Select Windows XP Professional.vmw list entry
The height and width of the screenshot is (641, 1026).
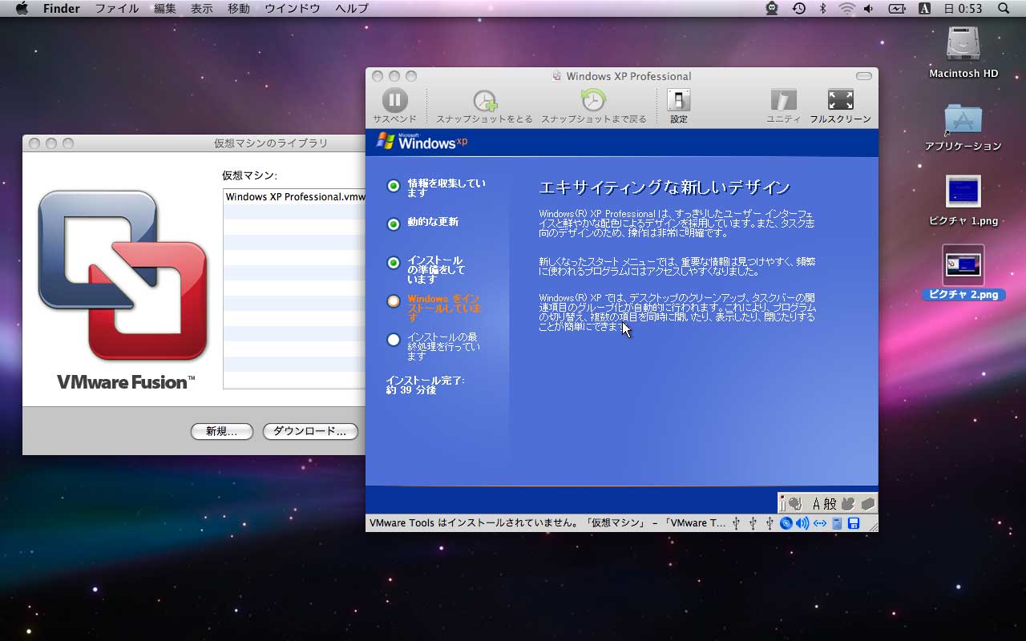click(295, 196)
